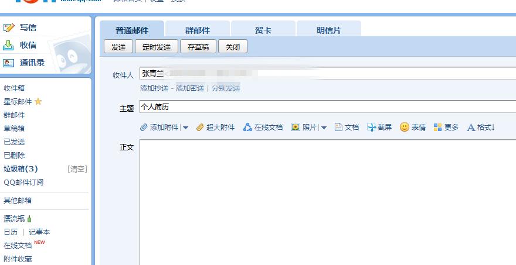Click the 添加密送 link

[190, 88]
